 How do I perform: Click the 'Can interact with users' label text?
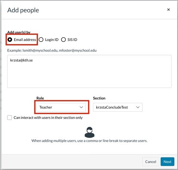tap(48, 118)
